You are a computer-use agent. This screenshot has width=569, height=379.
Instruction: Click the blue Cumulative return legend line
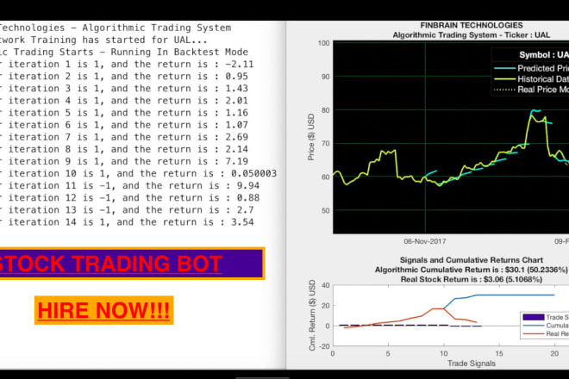[x=534, y=326]
